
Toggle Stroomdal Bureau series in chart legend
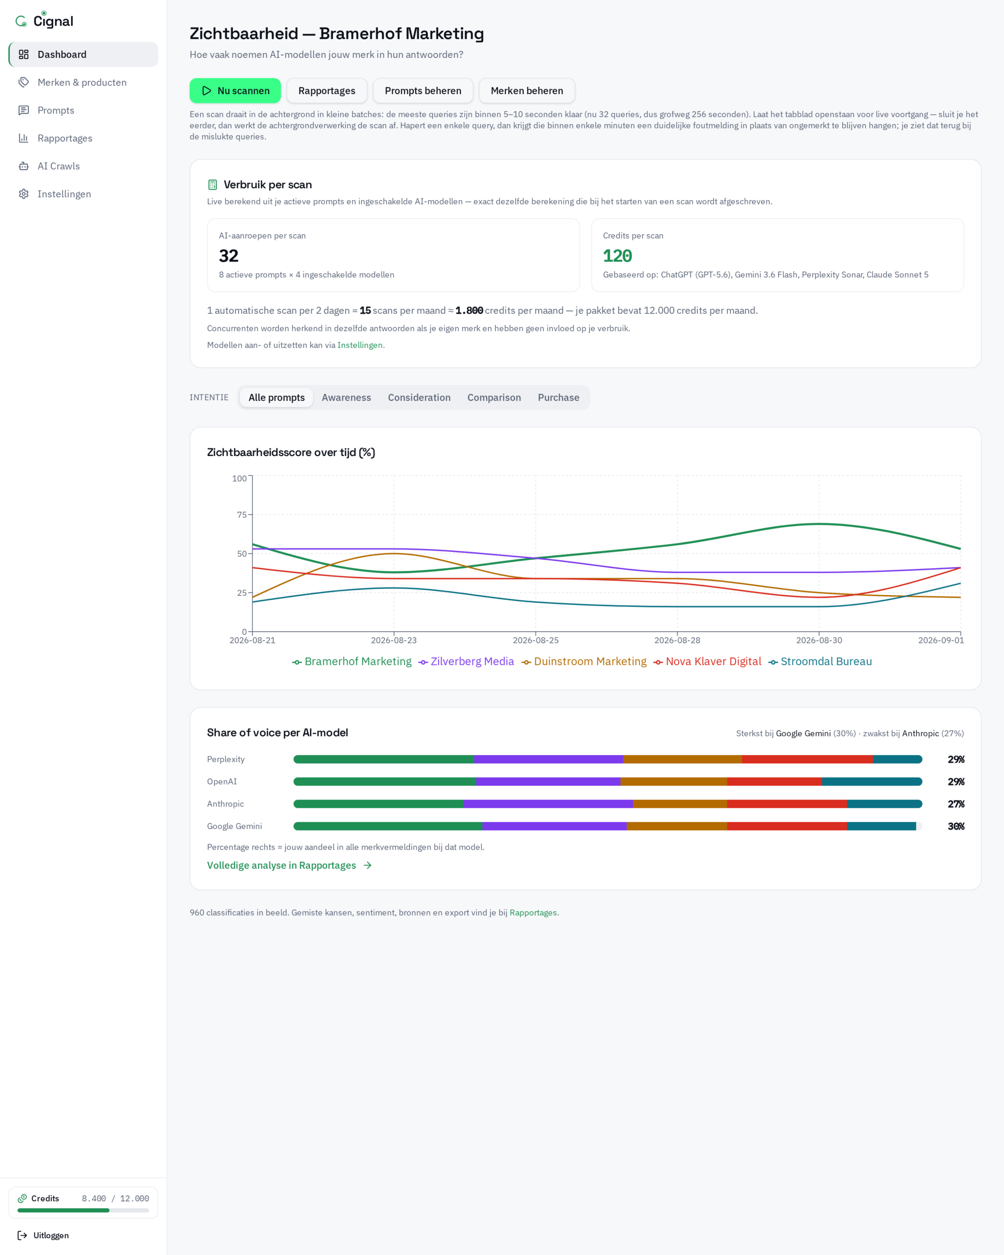coord(820,662)
